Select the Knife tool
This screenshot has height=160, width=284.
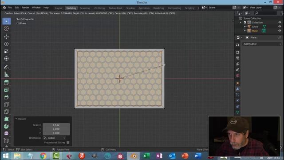[6, 112]
